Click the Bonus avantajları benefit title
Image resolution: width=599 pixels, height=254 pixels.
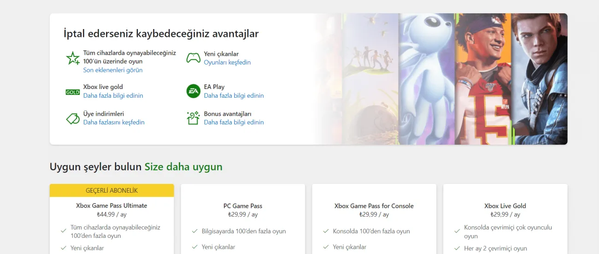(x=228, y=113)
